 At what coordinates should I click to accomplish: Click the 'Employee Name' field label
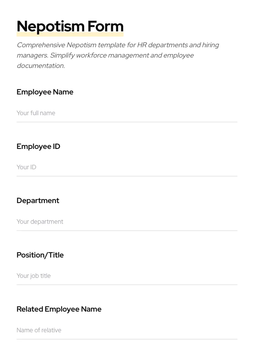(x=45, y=92)
